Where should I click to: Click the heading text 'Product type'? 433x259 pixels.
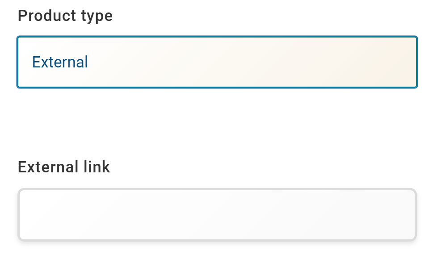point(65,16)
